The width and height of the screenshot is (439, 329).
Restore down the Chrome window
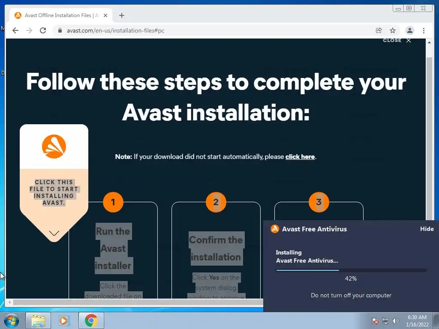tap(409, 9)
